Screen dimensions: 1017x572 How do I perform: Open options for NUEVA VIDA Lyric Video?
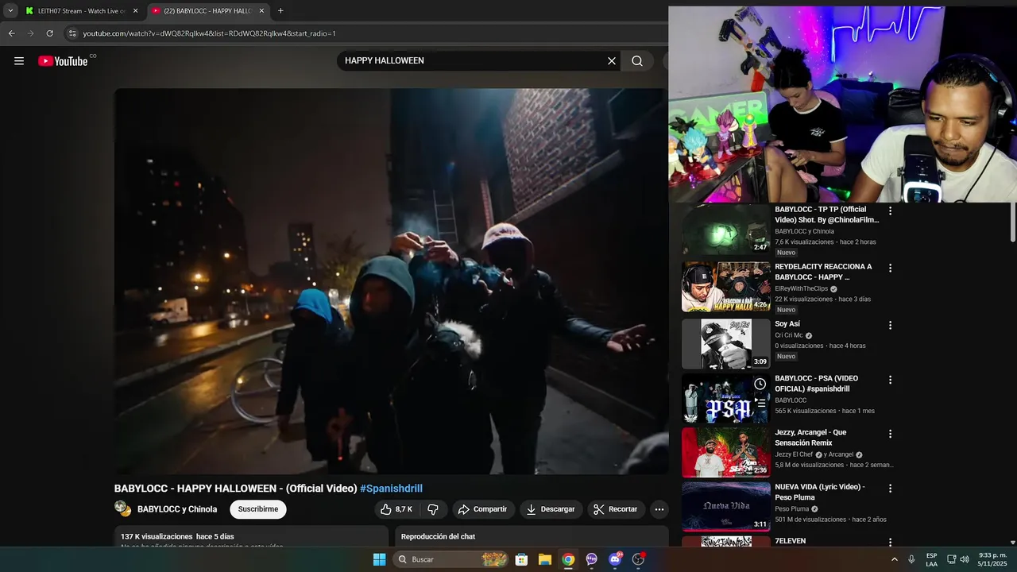890,489
